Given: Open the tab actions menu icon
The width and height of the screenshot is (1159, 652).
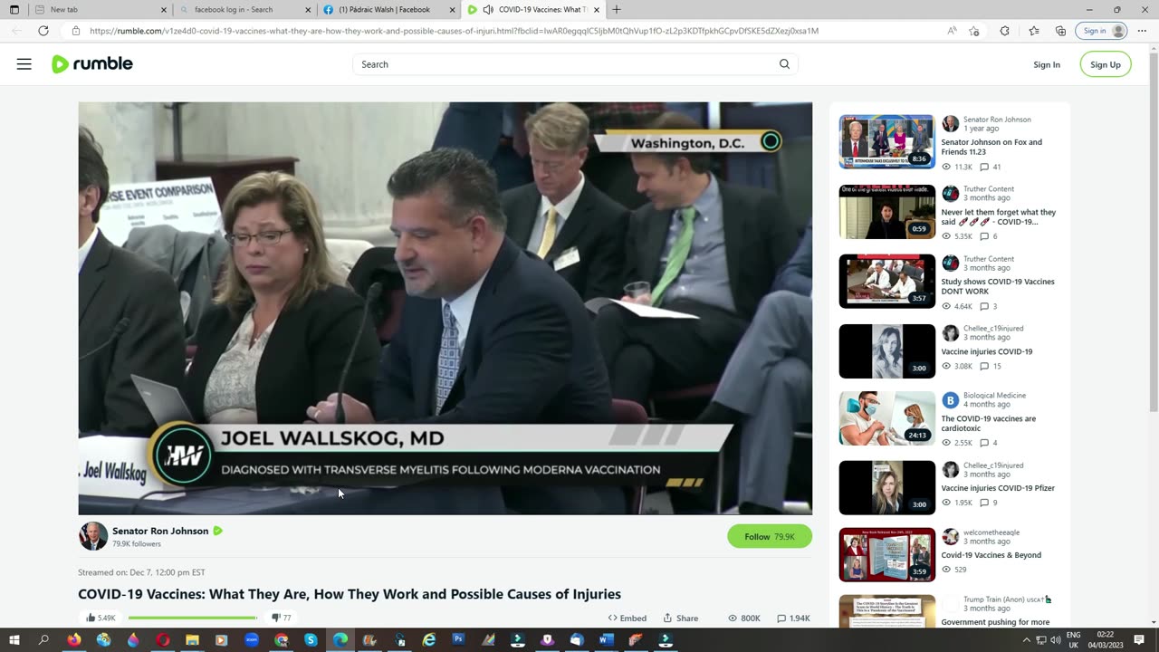Looking at the screenshot, I should pyautogui.click(x=14, y=9).
